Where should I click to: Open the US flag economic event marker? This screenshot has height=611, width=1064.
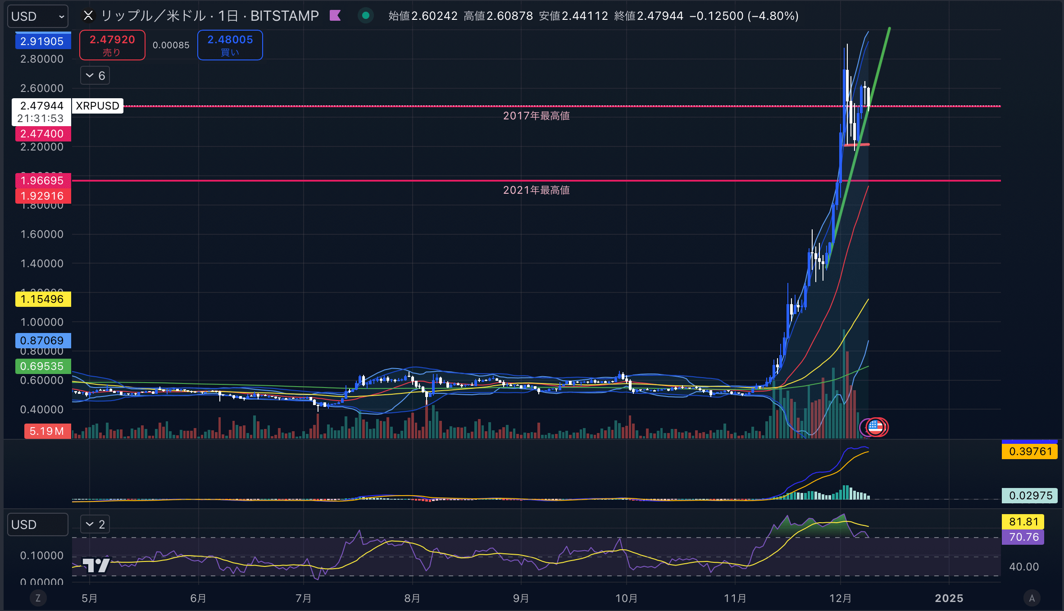876,427
